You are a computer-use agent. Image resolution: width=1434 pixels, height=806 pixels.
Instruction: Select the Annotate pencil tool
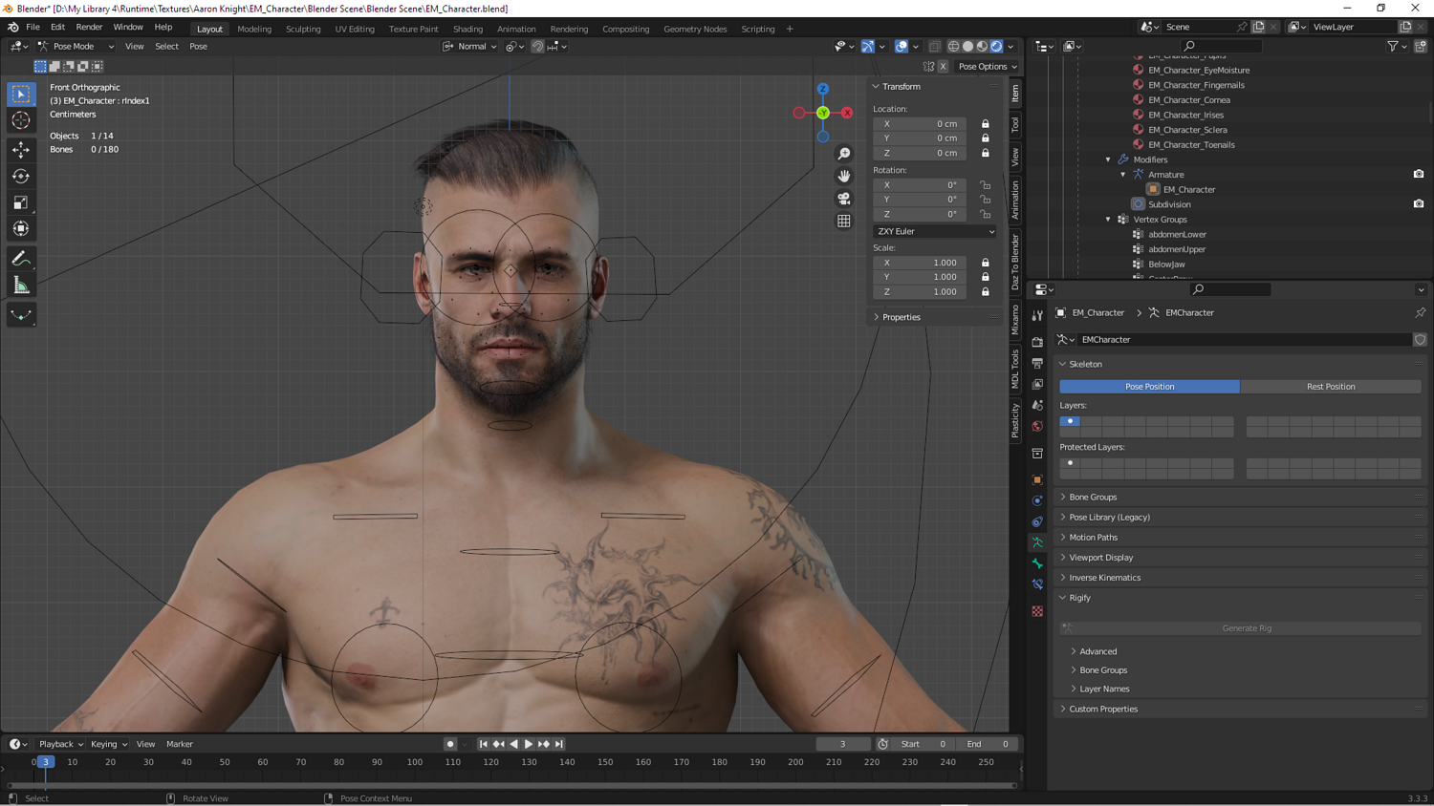(21, 259)
